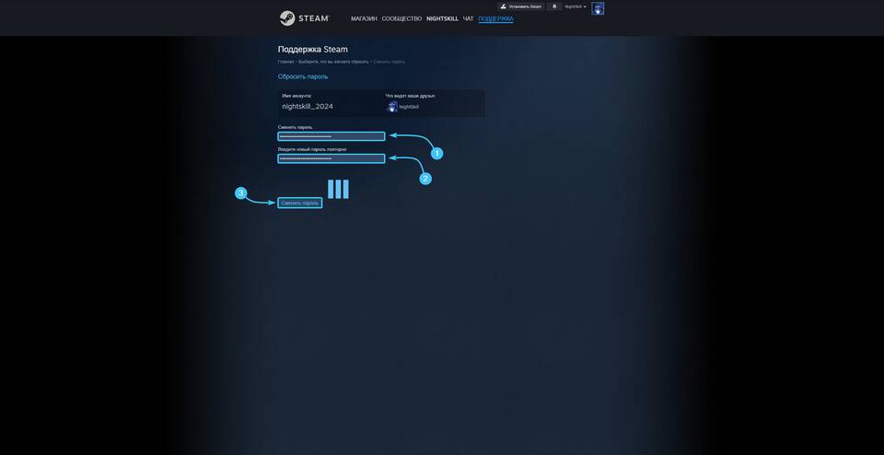Image resolution: width=884 pixels, height=455 pixels.
Task: Click the profile avatar in the header
Action: pos(598,8)
